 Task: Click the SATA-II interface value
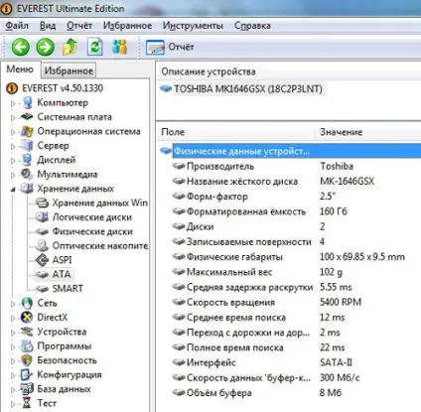336,362
